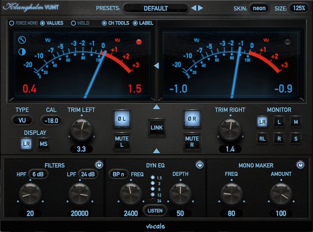Open the skin selector showing neon
The height and width of the screenshot is (232, 313).
point(259,8)
